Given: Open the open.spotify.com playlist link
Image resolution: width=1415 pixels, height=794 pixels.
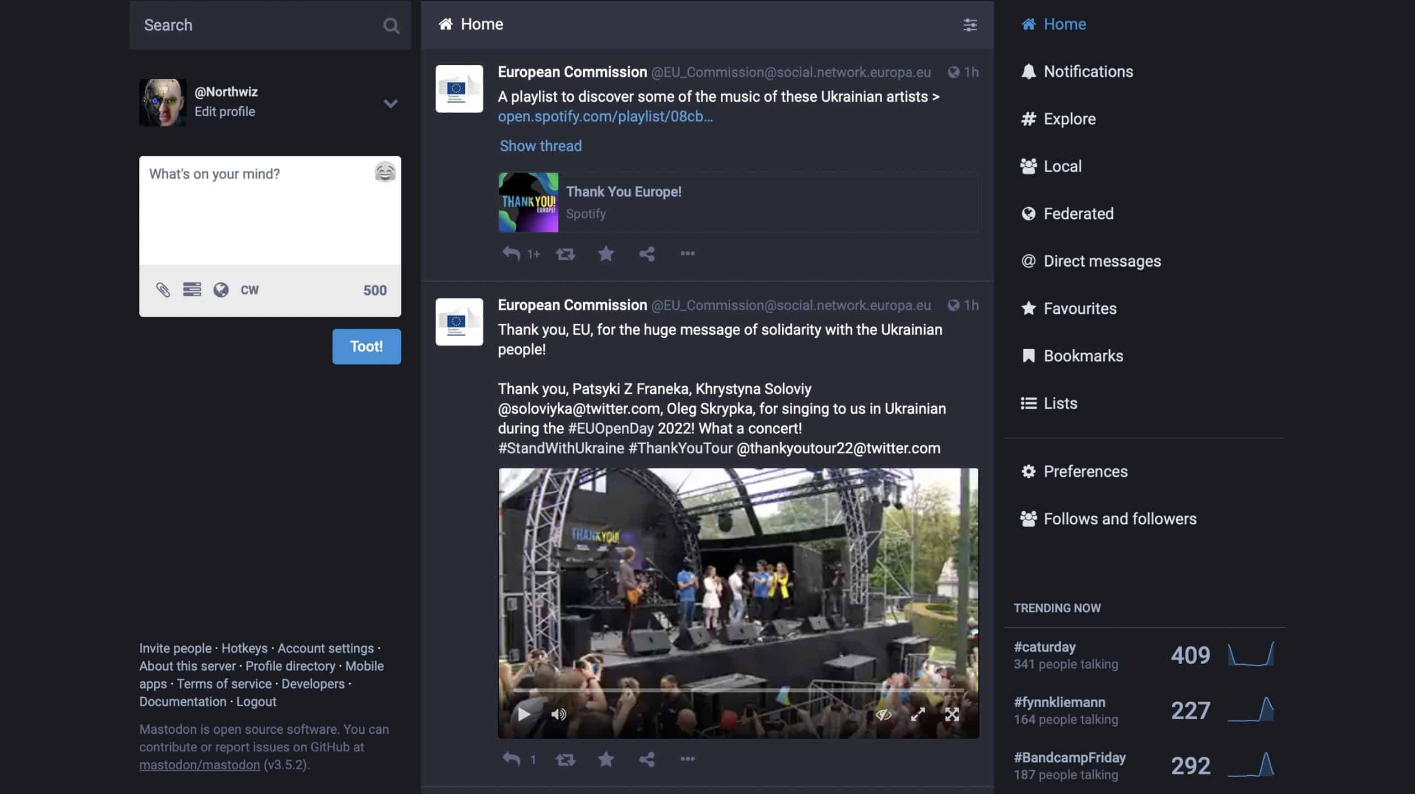Looking at the screenshot, I should tap(605, 117).
